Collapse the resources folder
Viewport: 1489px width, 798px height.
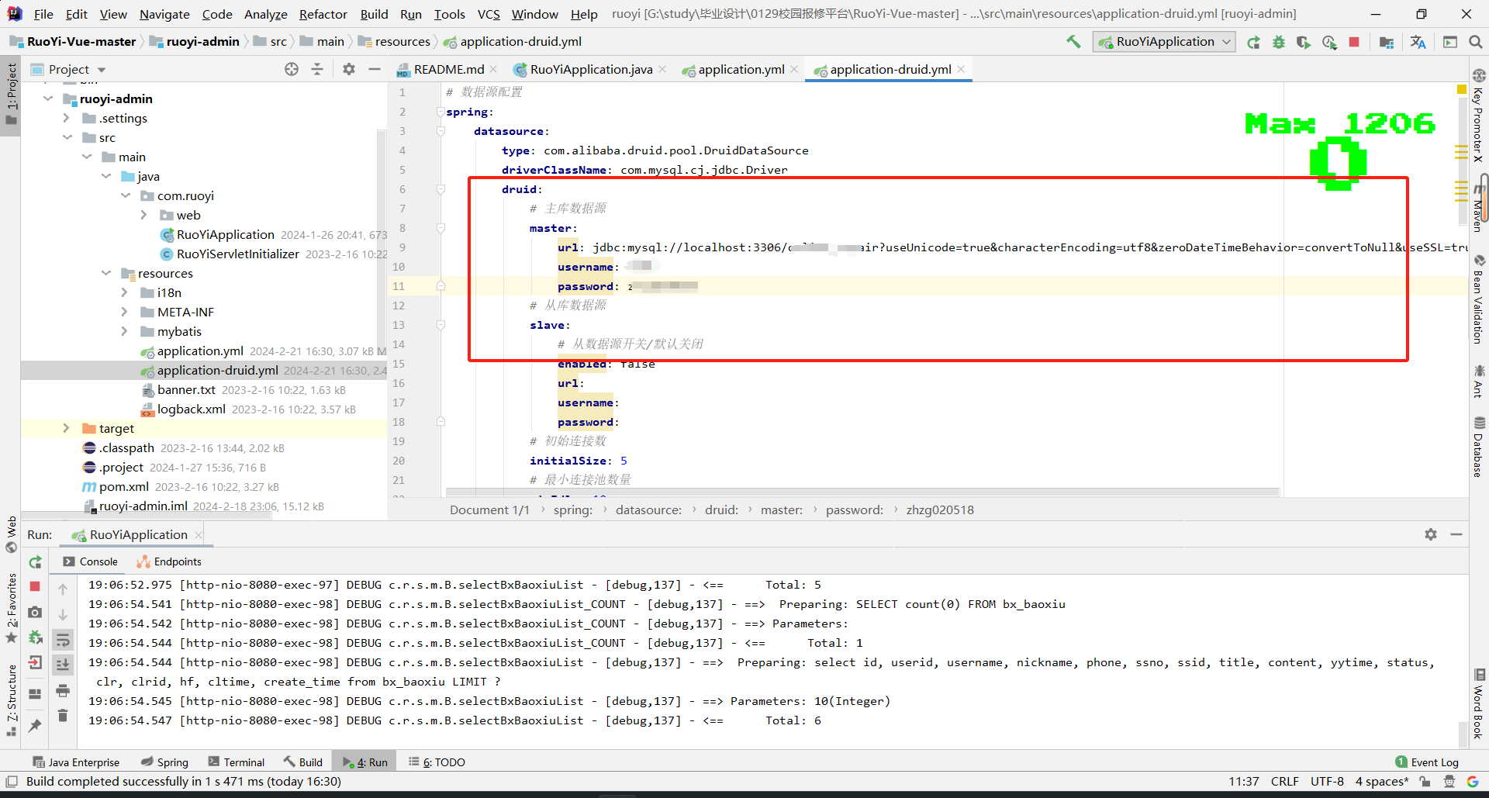(x=106, y=273)
